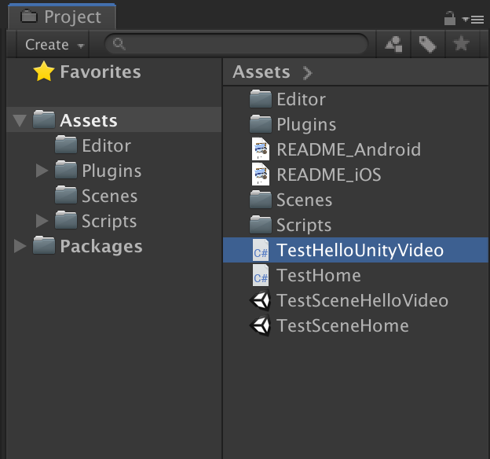The width and height of the screenshot is (490, 459).
Task: Click the Scripts folder icon in asset list
Action: pos(261,224)
